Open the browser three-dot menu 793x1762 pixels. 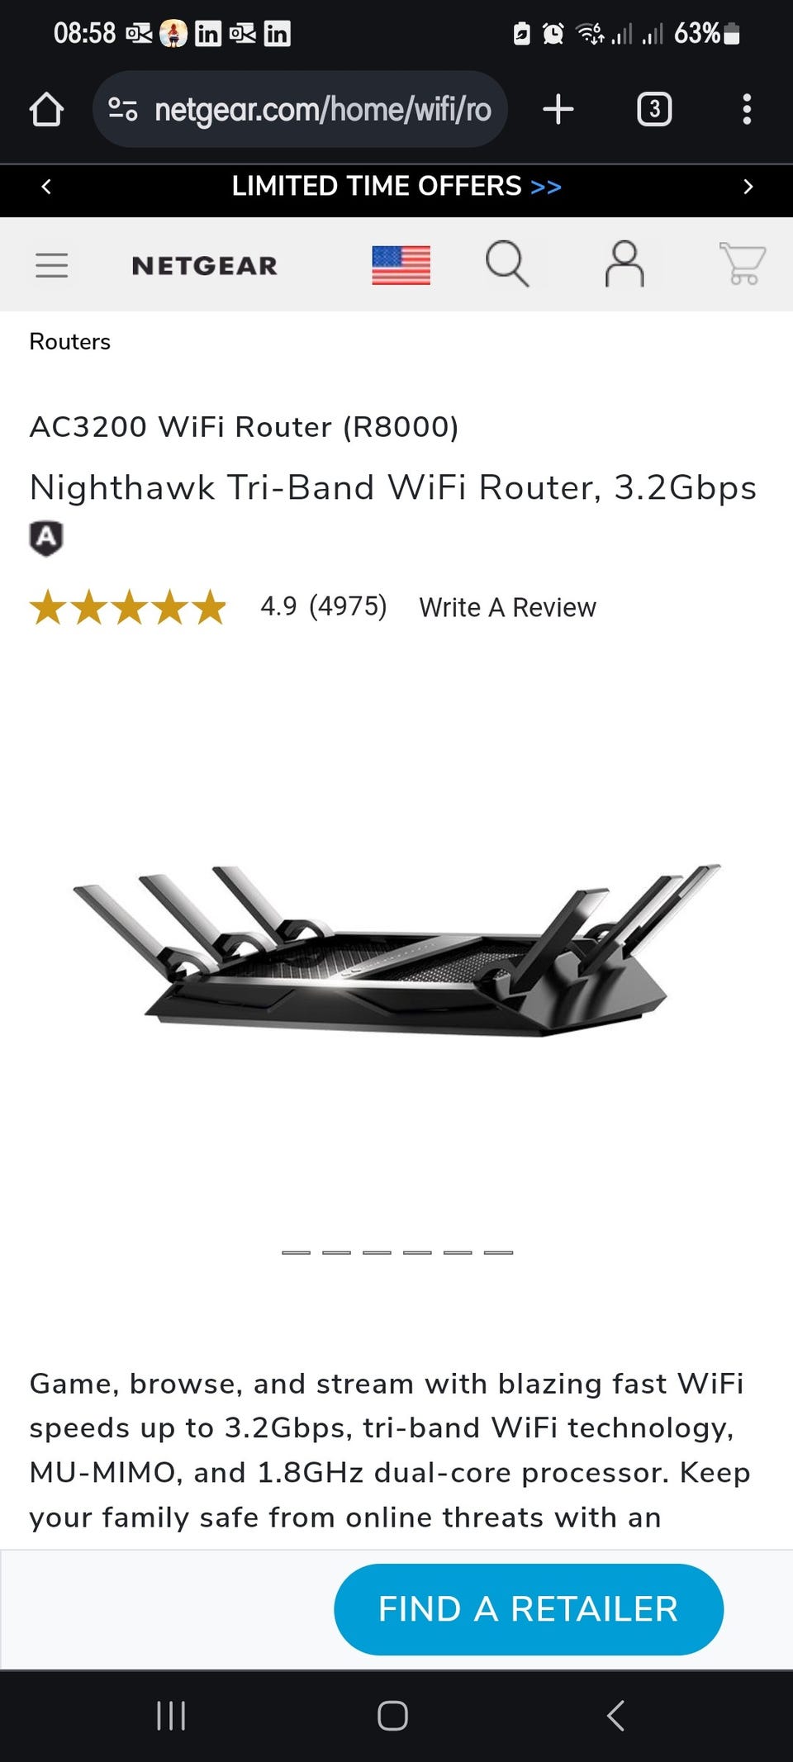tap(747, 109)
